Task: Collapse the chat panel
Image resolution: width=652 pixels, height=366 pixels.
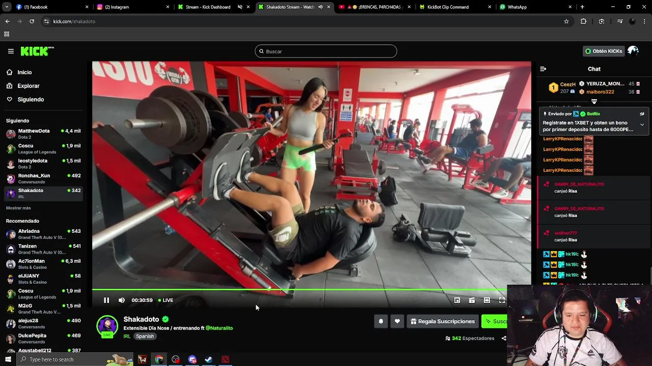Action: coord(543,69)
